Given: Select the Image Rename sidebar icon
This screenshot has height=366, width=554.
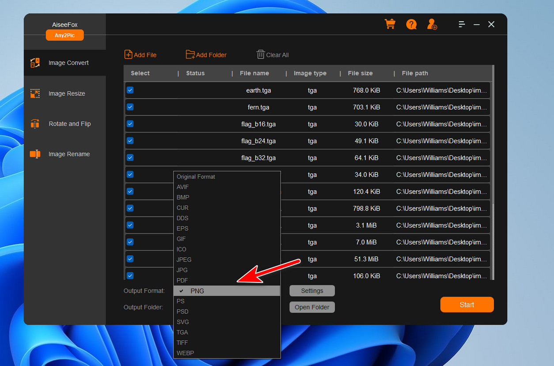Looking at the screenshot, I should (x=35, y=154).
